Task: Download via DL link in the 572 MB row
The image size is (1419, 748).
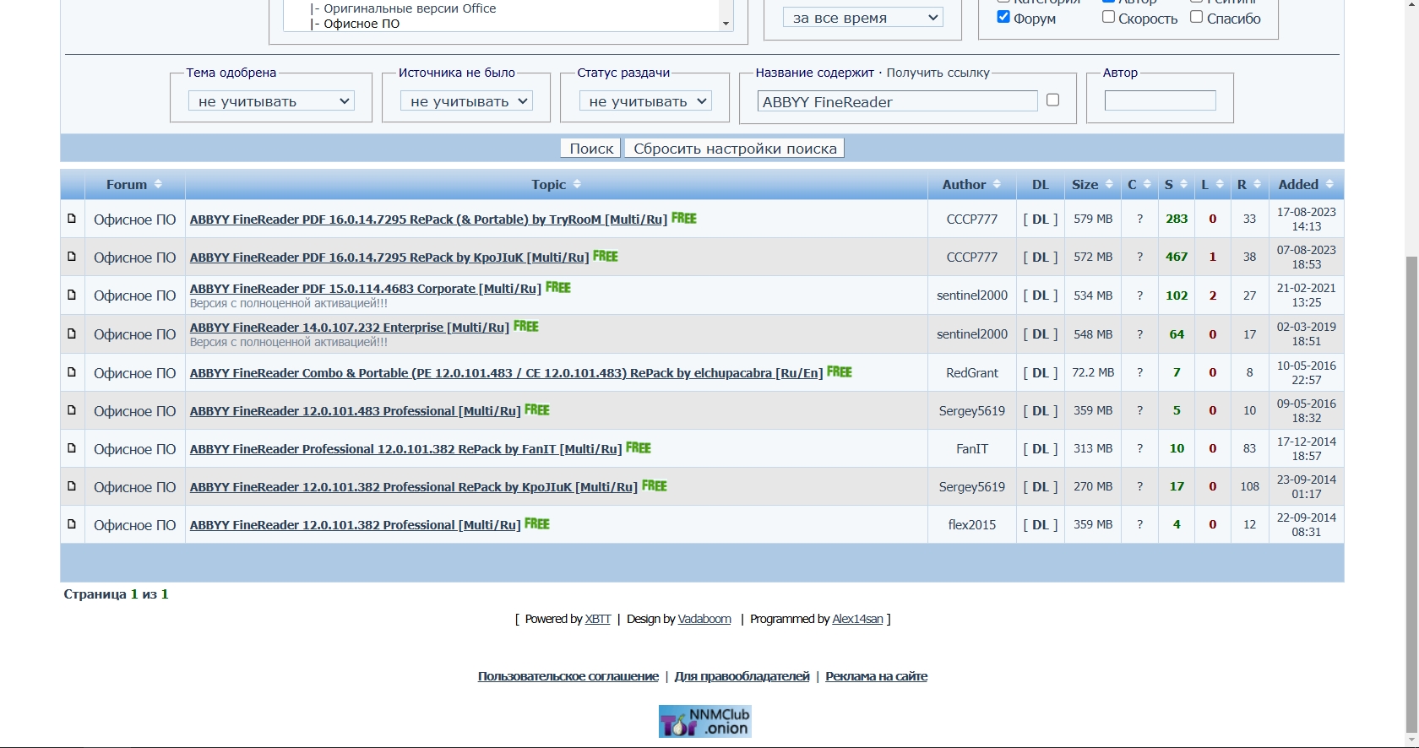Action: [1040, 257]
